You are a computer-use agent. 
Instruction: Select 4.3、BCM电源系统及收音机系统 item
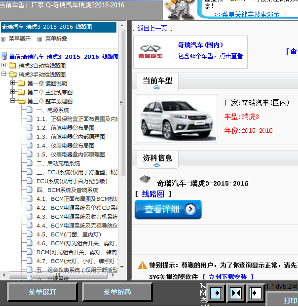77,217
